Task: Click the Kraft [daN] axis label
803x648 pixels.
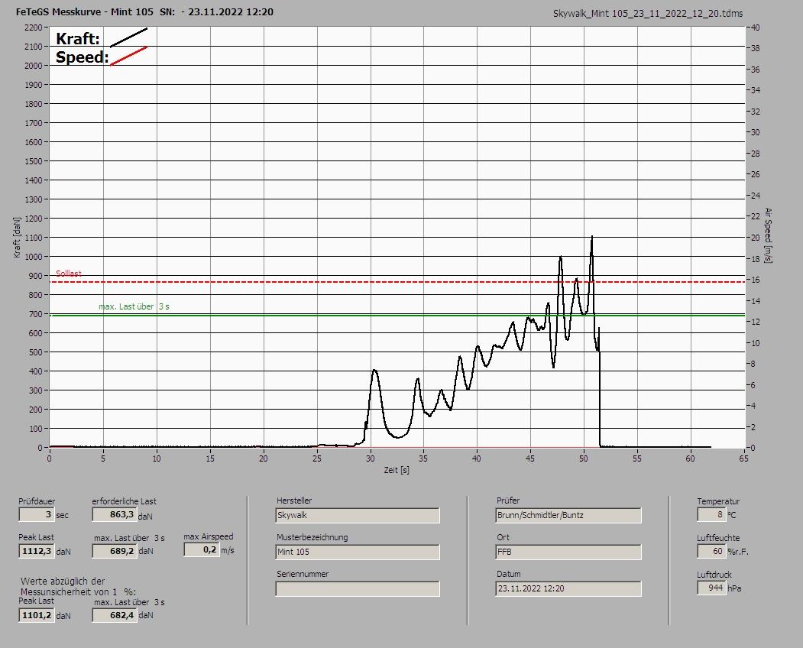Action: [x=17, y=237]
